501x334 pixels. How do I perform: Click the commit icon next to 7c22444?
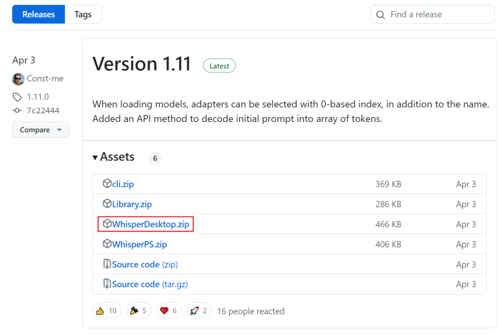[x=17, y=111]
